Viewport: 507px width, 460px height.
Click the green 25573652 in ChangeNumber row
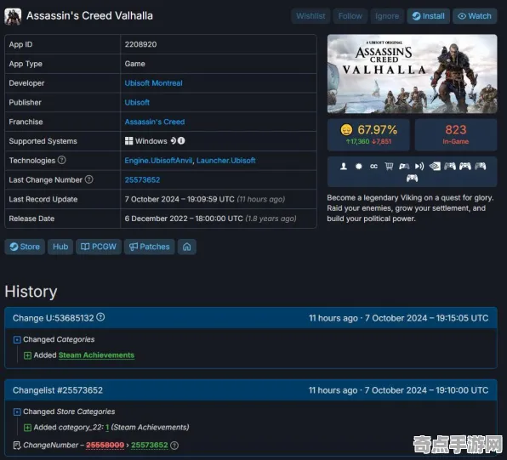pos(150,446)
